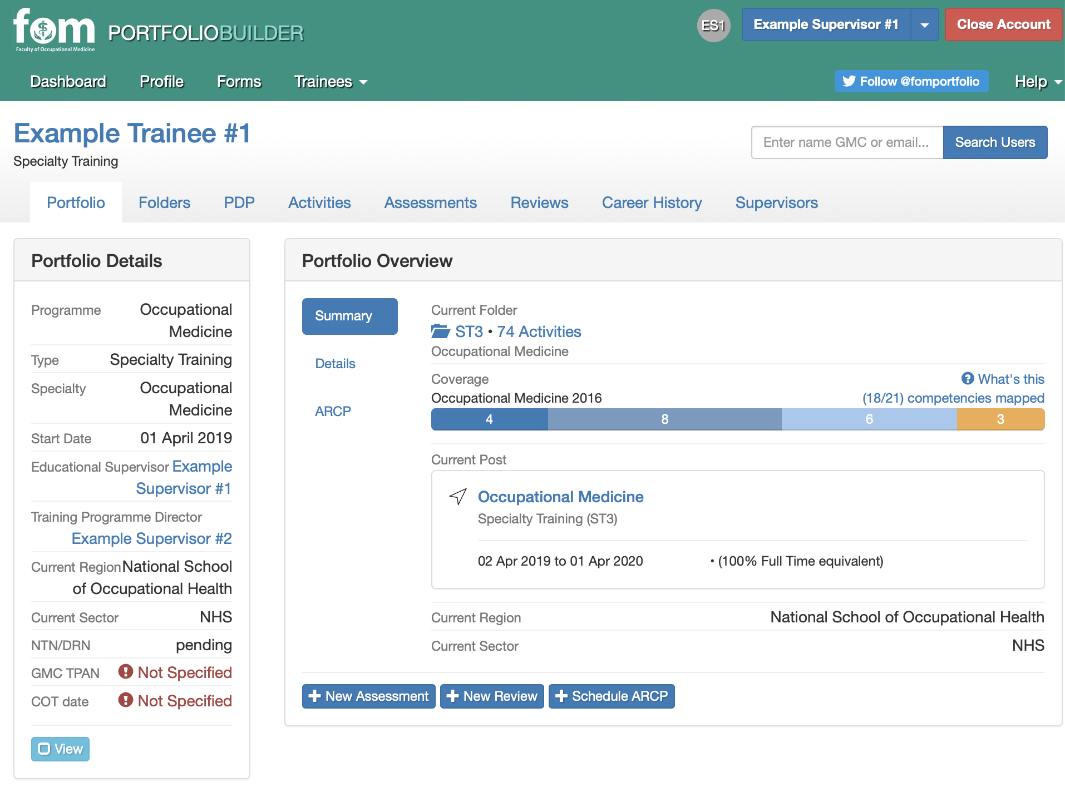Image resolution: width=1065 pixels, height=792 pixels.
Task: Open the Activities tab
Action: [x=319, y=202]
